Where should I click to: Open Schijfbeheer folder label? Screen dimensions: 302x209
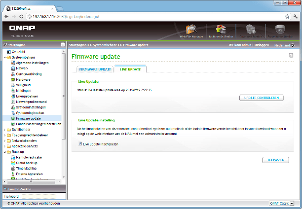21,130
